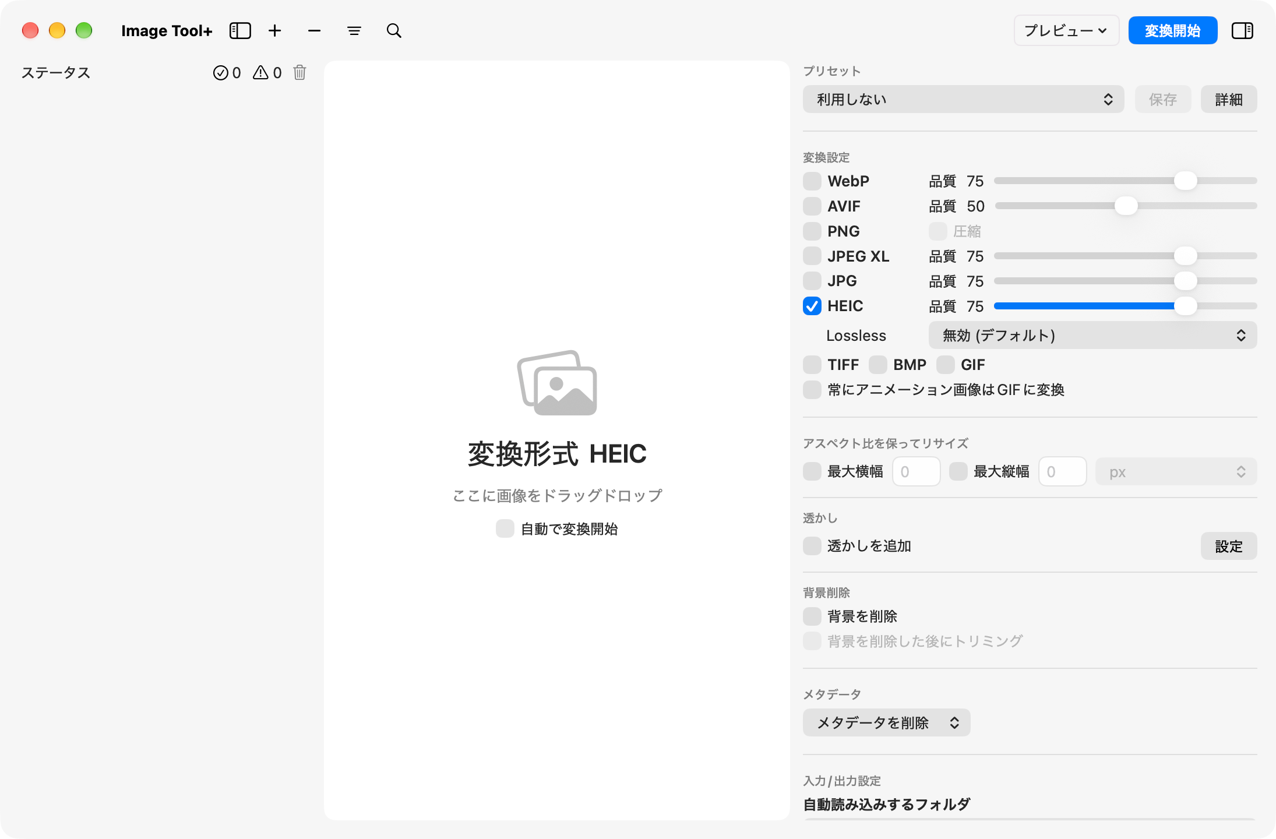Viewport: 1276px width, 839px height.
Task: Uncheck the HEIC conversion checkbox
Action: [x=812, y=306]
